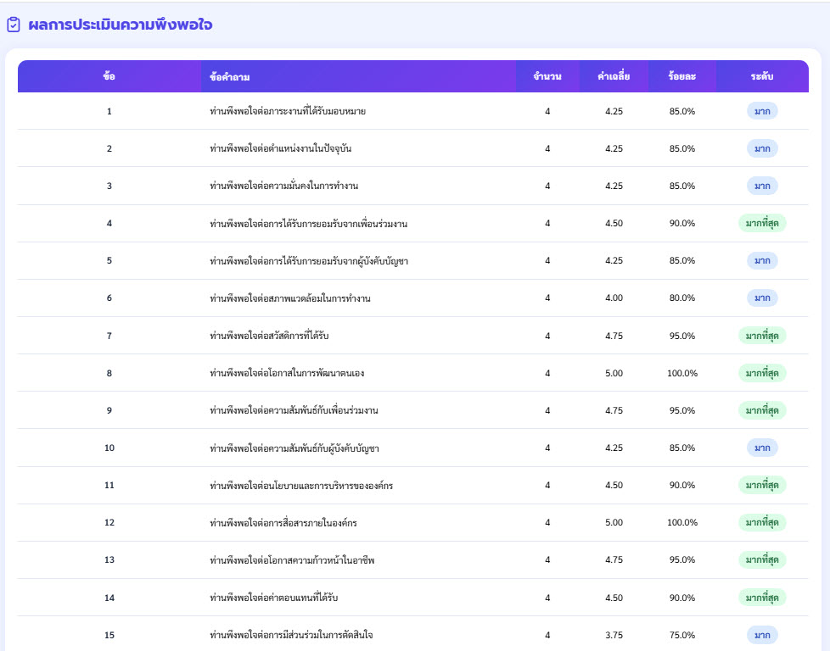Click the มากที่สุด badge in row 4
This screenshot has width=830, height=651.
[762, 223]
